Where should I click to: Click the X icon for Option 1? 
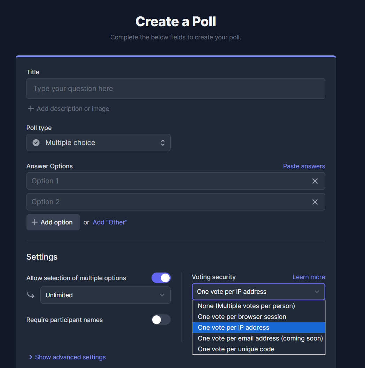point(315,181)
